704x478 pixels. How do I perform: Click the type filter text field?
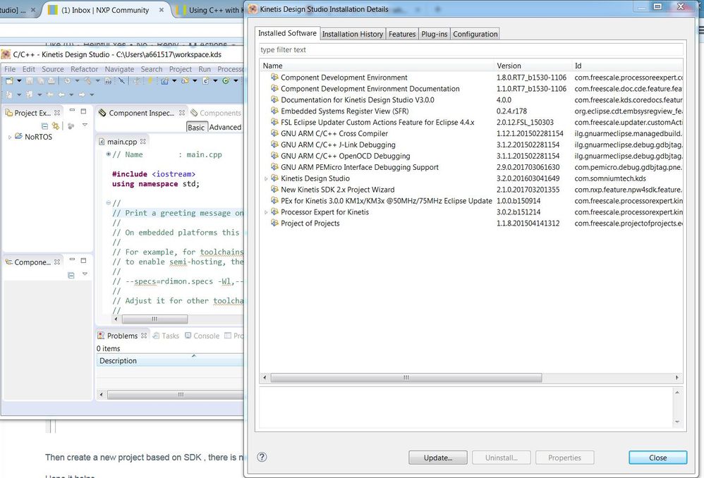tap(471, 50)
